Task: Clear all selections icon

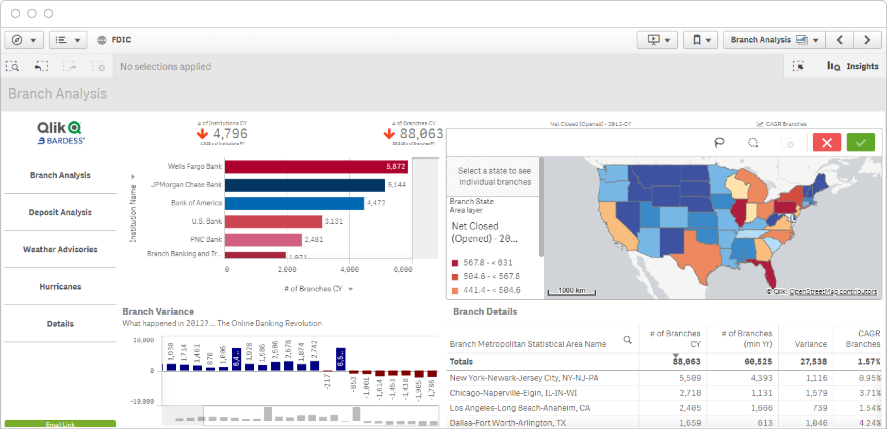Action: pos(98,66)
